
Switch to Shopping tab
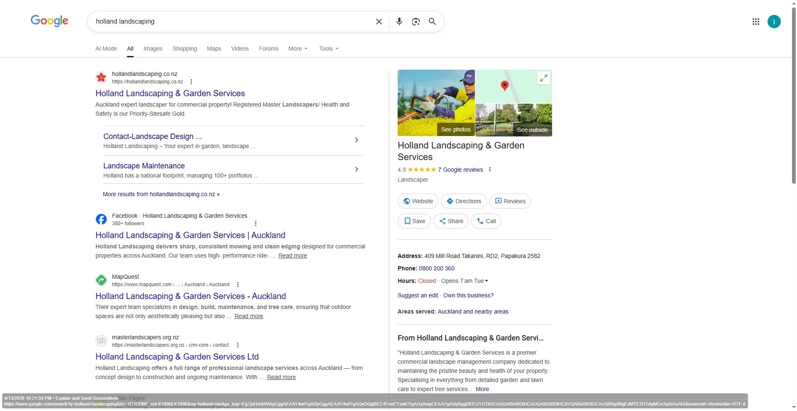(185, 49)
